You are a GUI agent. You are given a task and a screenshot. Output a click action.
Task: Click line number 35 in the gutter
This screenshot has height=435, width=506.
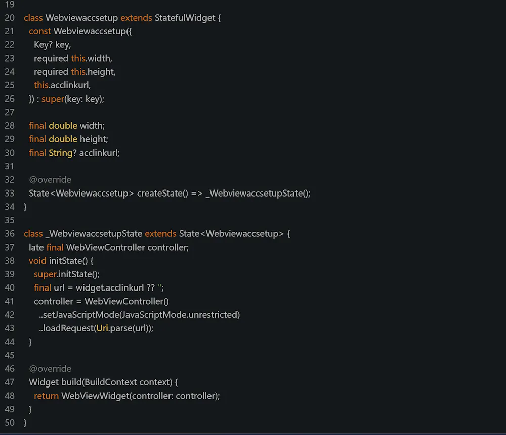pos(10,220)
